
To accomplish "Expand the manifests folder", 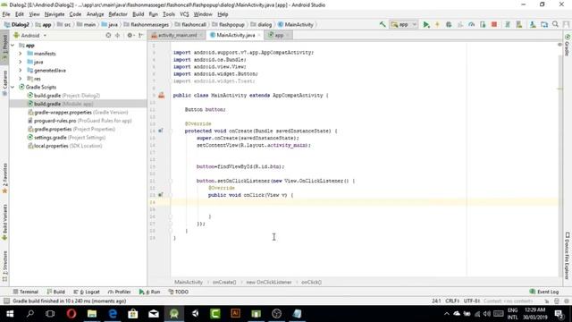I will (21, 54).
